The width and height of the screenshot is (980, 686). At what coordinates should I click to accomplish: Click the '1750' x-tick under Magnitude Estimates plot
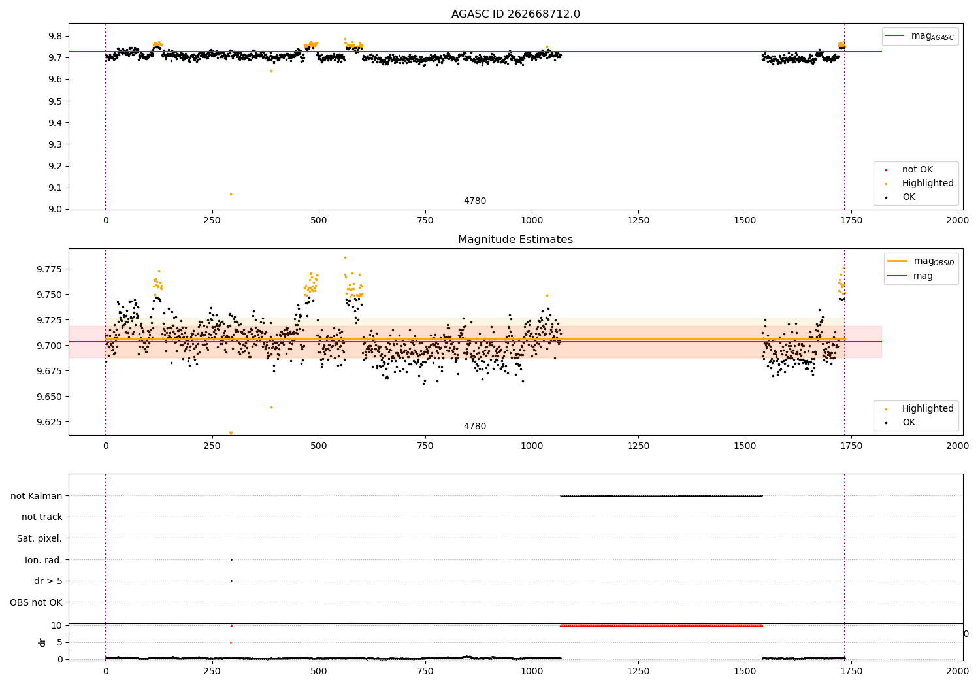click(x=851, y=446)
